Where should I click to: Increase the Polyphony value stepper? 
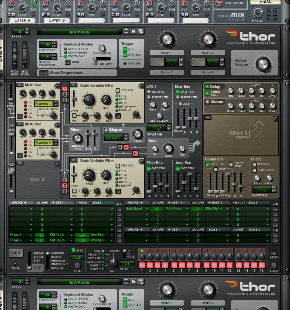[x=55, y=43]
